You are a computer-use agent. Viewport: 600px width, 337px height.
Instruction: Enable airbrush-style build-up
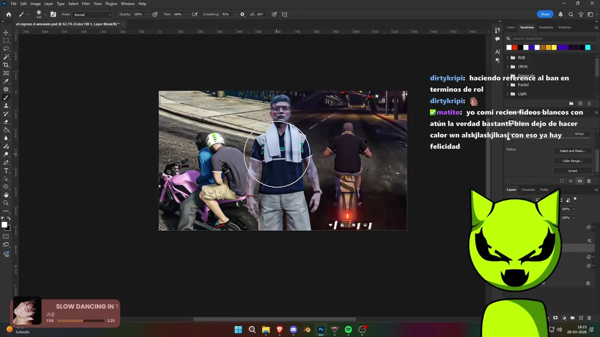point(195,15)
